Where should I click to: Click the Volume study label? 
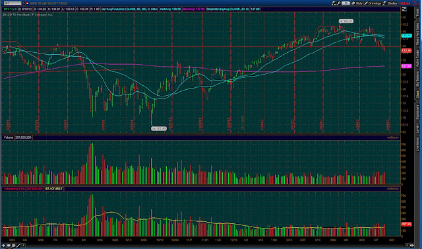8,137
